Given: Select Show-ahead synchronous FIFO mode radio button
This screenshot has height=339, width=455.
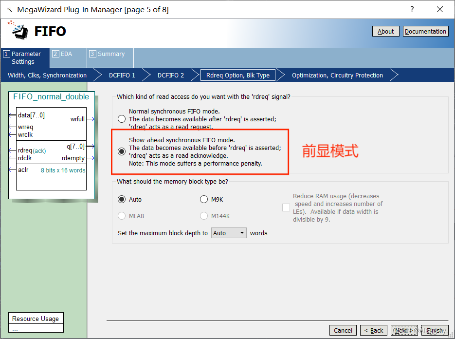Looking at the screenshot, I should coord(122,151).
